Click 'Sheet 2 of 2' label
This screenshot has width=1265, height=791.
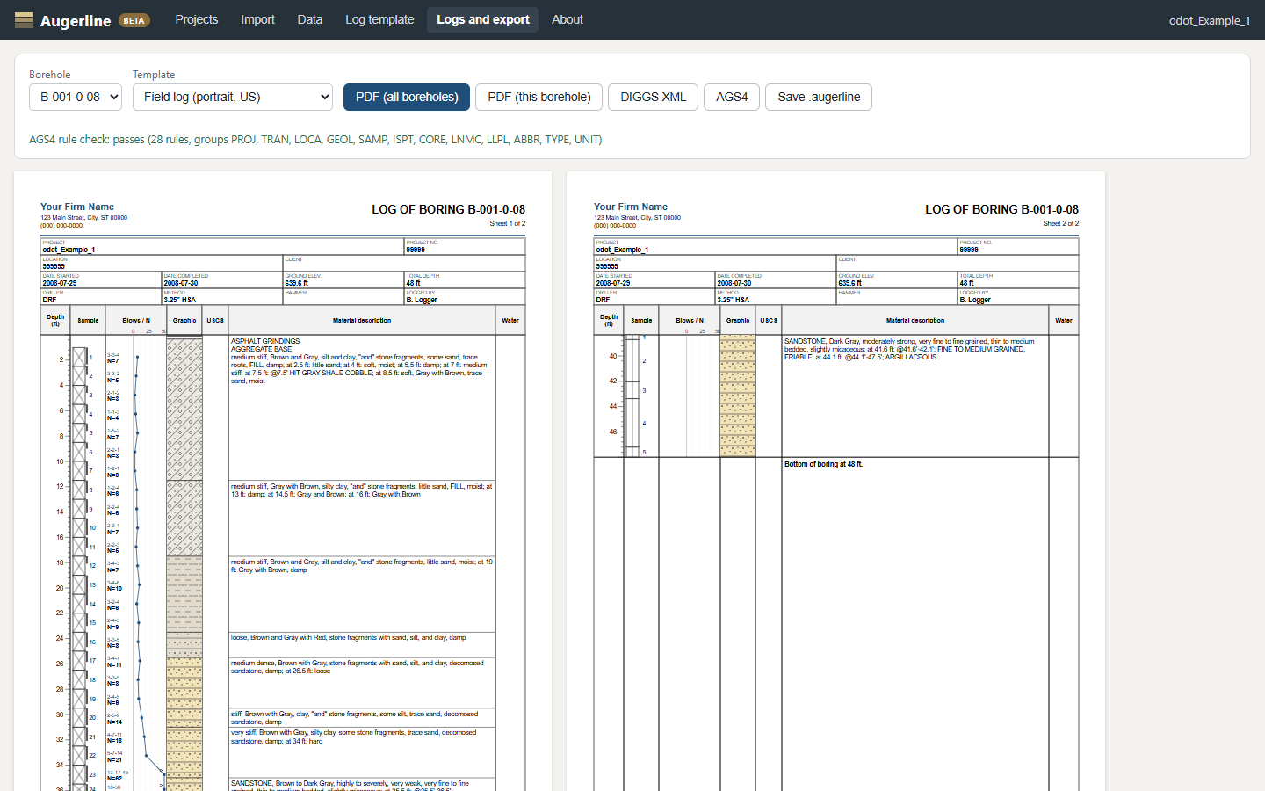click(1061, 224)
